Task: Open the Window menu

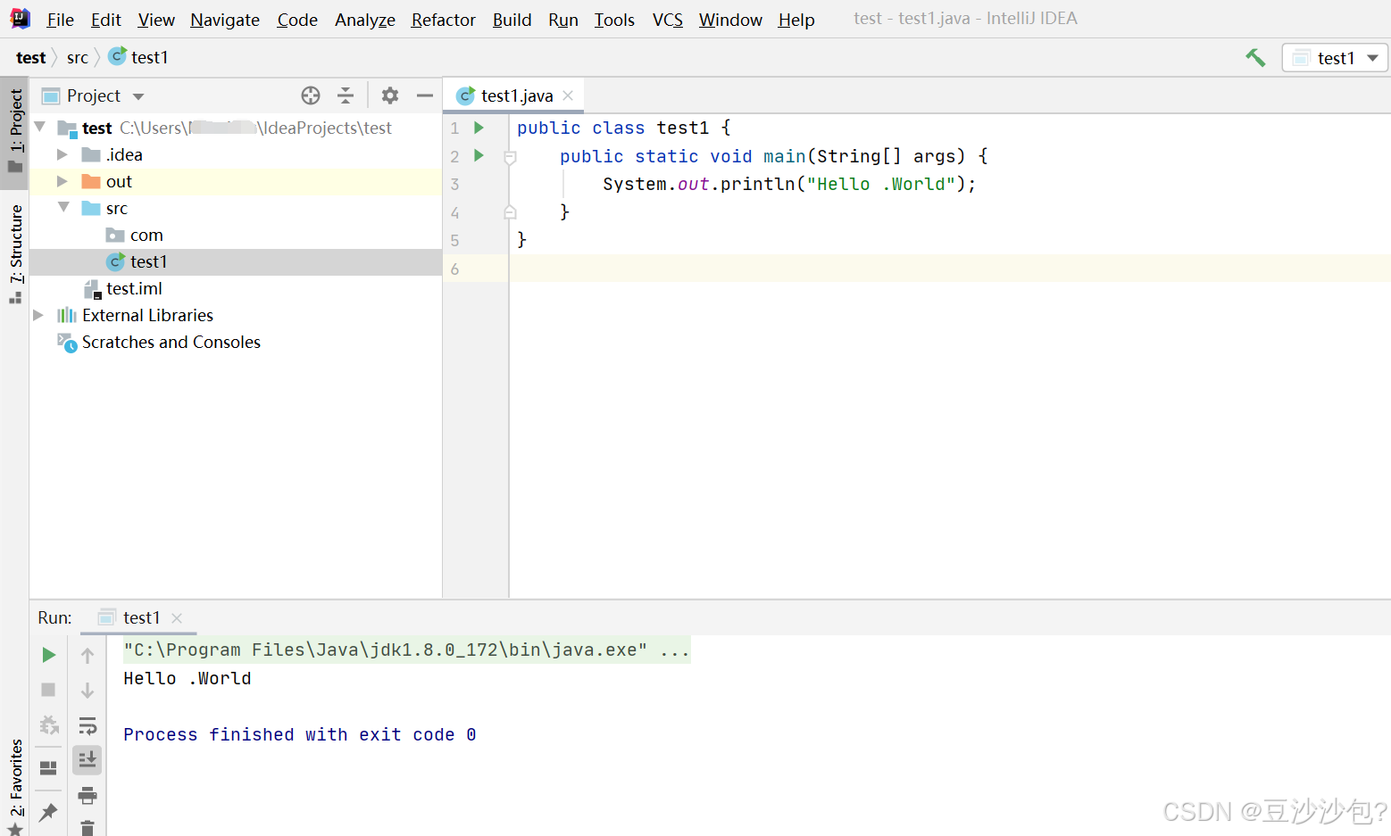Action: coord(730,20)
